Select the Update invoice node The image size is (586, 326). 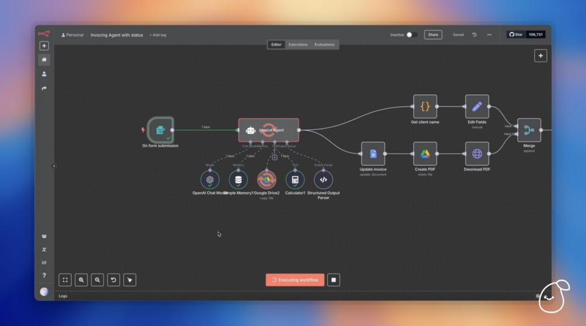(373, 154)
